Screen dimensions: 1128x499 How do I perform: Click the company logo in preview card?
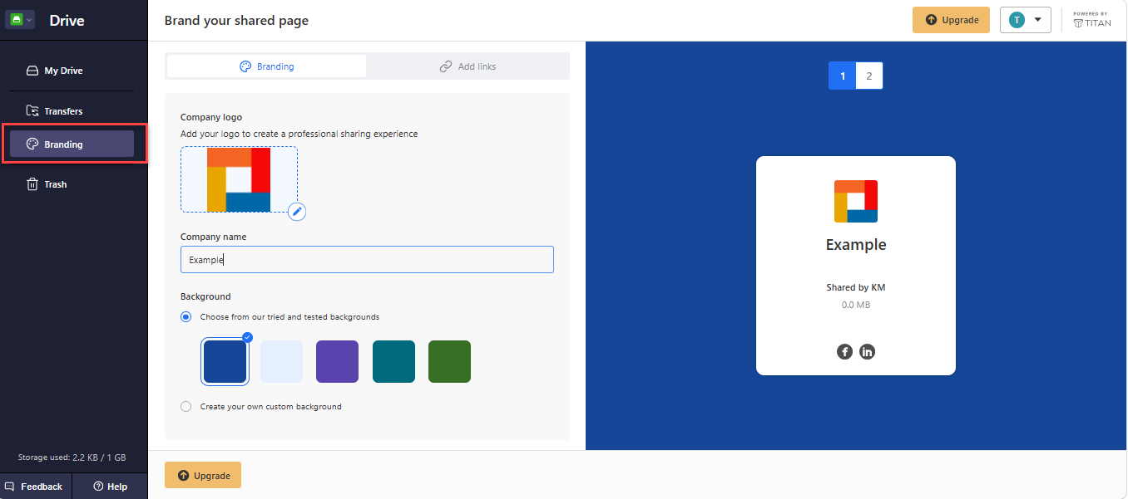tap(856, 201)
